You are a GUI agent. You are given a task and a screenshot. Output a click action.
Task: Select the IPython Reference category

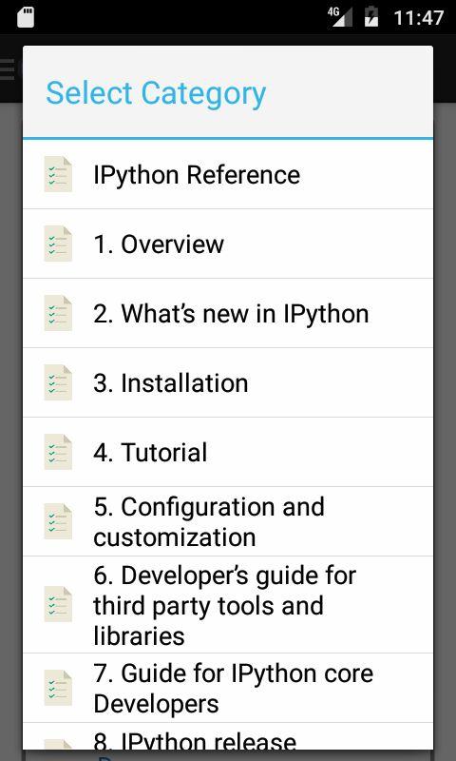point(228,174)
